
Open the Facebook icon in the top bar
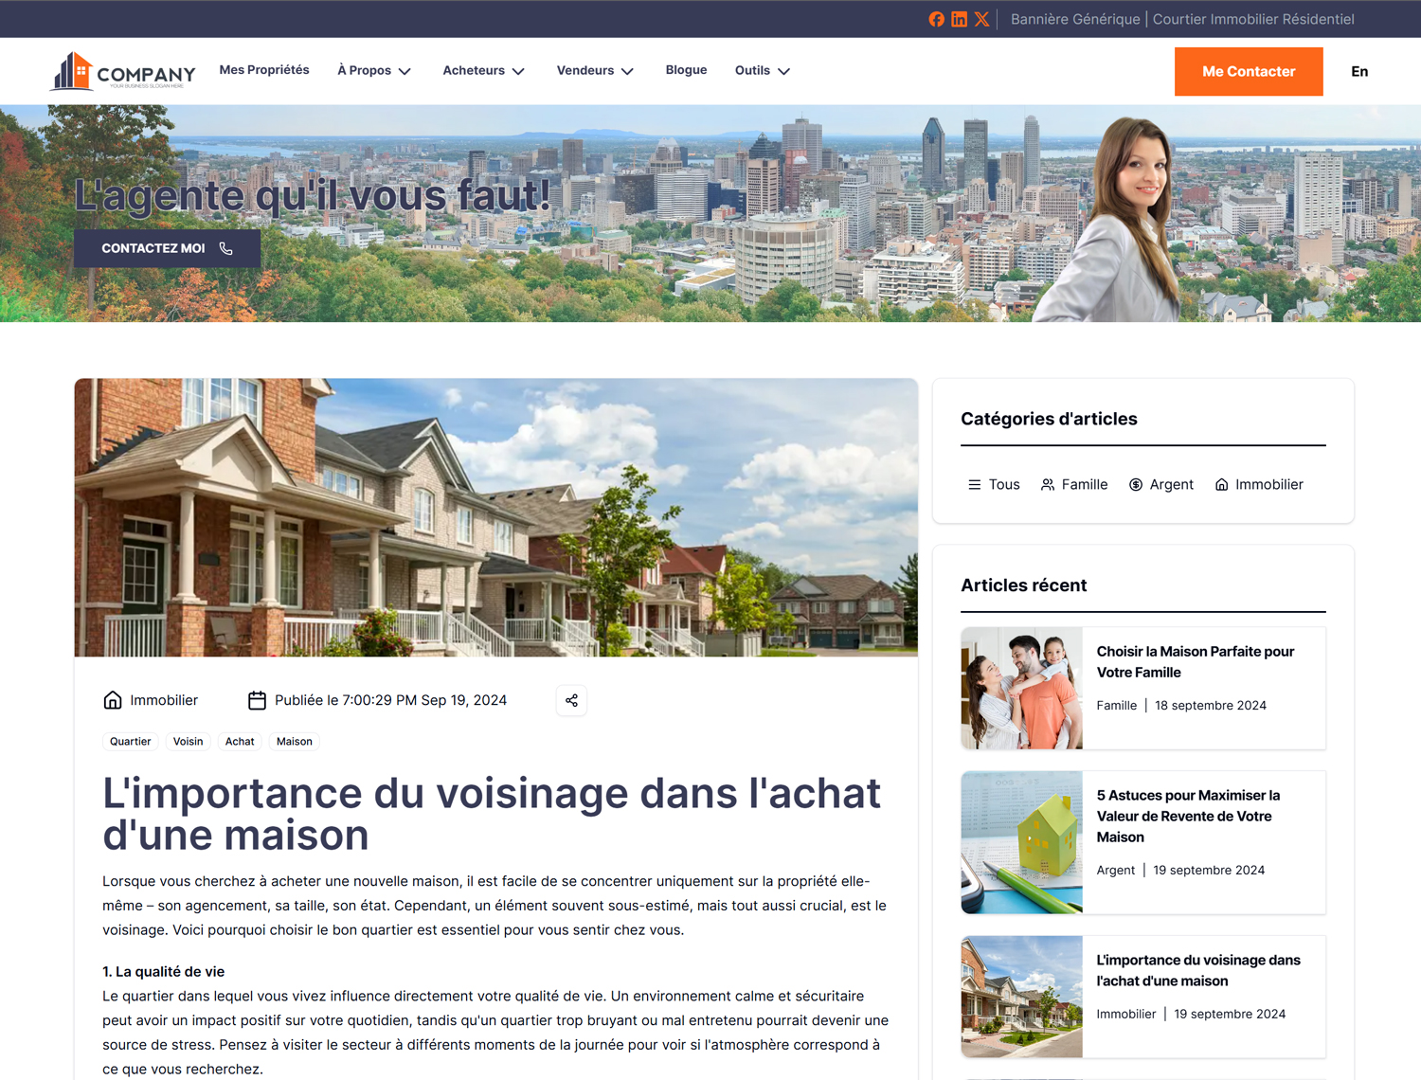936,19
